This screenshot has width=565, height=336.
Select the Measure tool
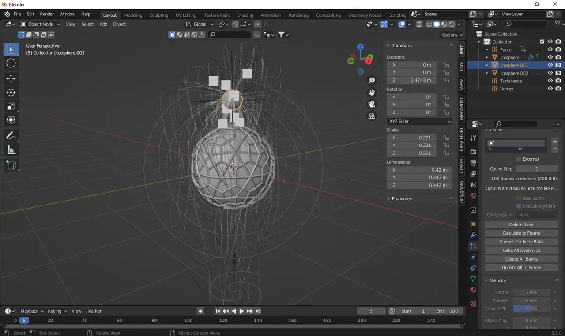[11, 149]
